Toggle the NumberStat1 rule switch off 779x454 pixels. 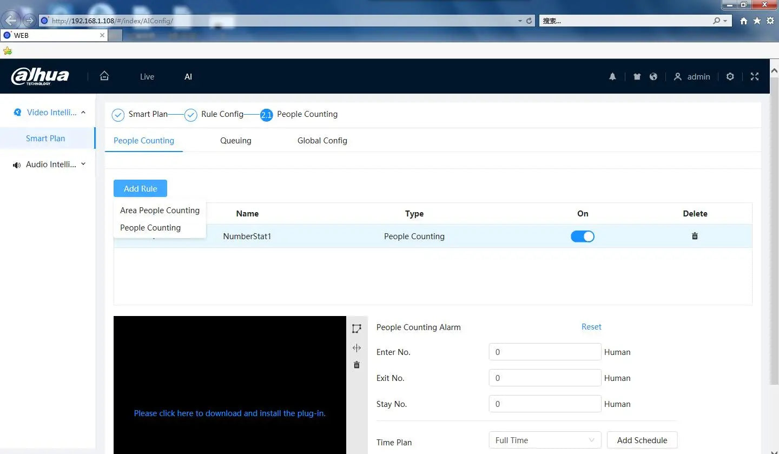[582, 236]
